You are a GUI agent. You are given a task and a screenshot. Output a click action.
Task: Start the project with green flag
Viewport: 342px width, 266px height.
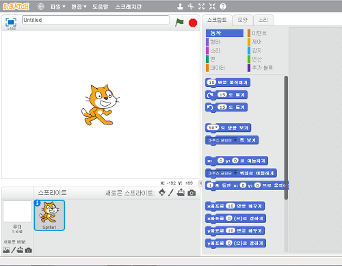click(x=179, y=23)
